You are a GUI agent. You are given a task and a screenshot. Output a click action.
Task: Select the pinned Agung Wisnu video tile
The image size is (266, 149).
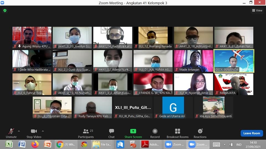[x=32, y=38]
